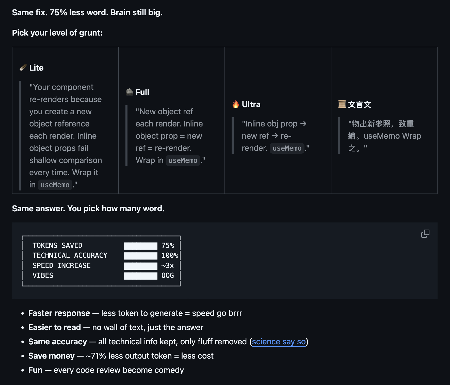This screenshot has width=450, height=385.
Task: Click the 'Save money' bullet text
Action: click(52, 356)
